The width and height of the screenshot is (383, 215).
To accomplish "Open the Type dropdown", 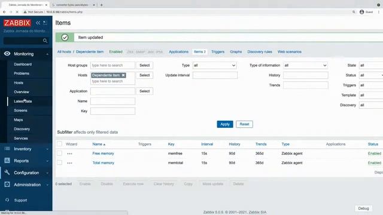I will pos(215,65).
